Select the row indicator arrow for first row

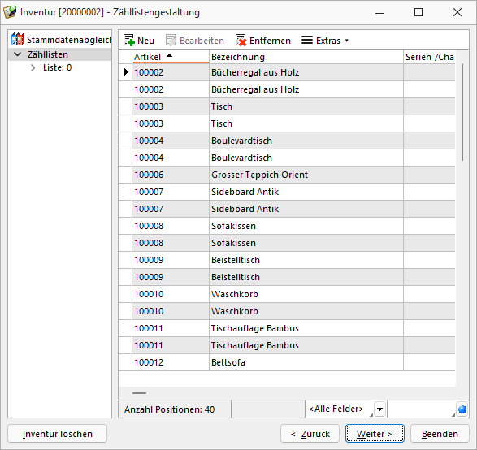point(126,72)
